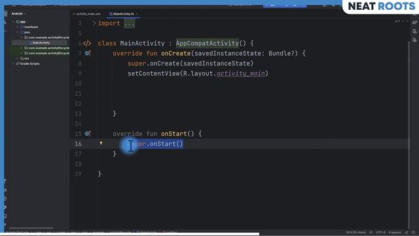The image size is (419, 236).
Task: Select MainActivity file in project tree
Action: coord(39,43)
